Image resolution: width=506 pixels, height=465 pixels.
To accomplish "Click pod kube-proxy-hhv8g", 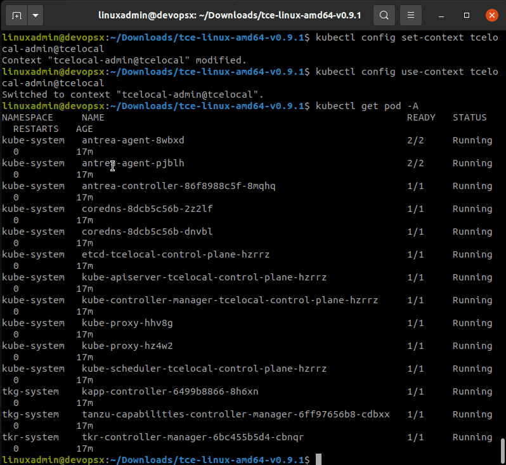I will (x=127, y=323).
